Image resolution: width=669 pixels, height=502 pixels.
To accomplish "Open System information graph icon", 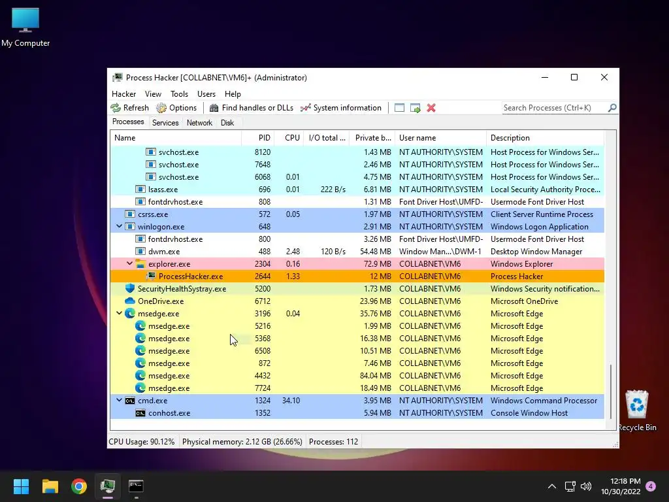I will click(x=306, y=108).
